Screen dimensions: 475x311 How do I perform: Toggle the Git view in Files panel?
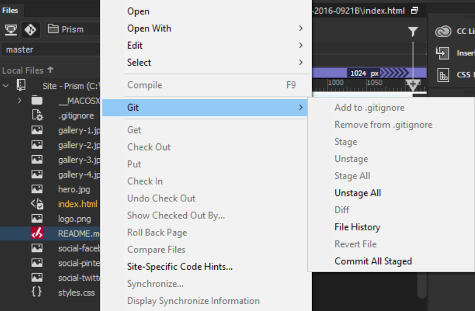point(31,30)
